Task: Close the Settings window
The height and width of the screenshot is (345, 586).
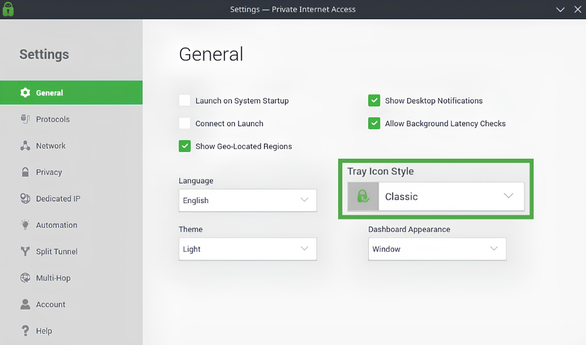Action: (578, 10)
